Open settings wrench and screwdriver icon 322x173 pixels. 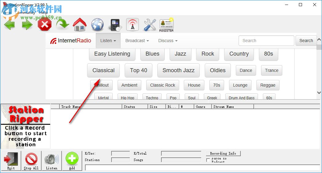tap(150, 25)
